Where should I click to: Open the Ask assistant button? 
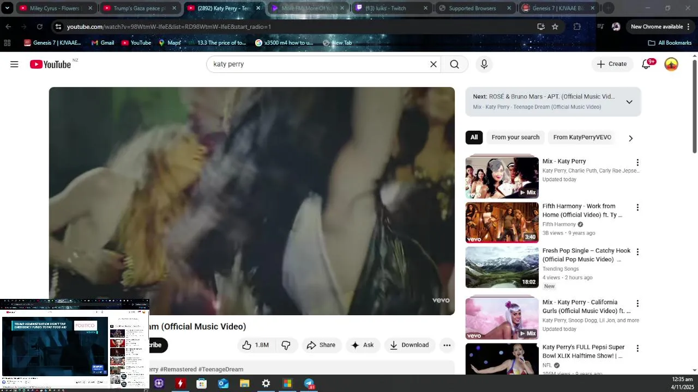(363, 345)
